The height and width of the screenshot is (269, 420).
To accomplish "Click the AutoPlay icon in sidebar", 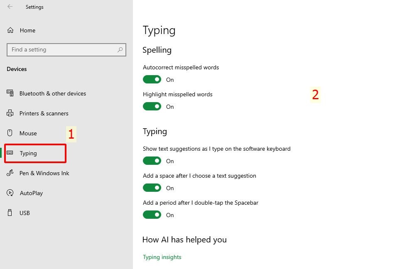I will (x=10, y=193).
